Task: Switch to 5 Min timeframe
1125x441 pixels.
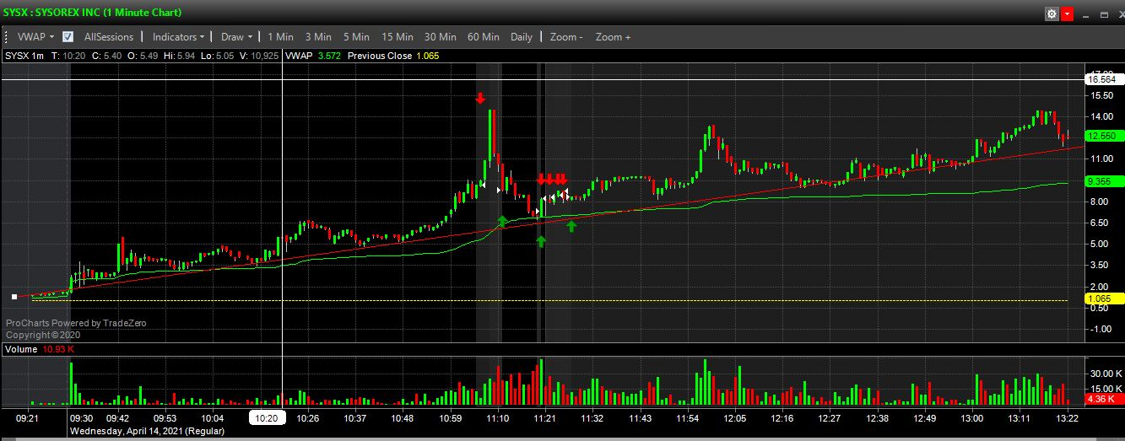Action: [356, 37]
